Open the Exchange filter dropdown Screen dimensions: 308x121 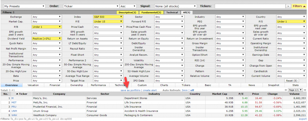47,17
